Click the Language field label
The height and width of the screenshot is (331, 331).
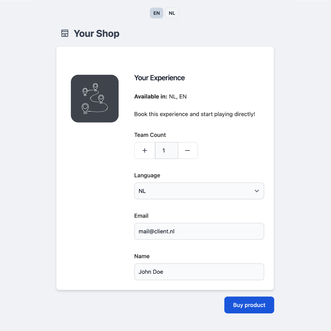147,175
